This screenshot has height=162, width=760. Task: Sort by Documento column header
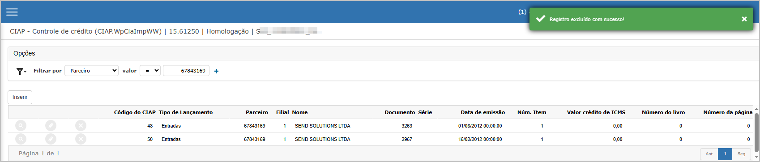[x=400, y=112]
